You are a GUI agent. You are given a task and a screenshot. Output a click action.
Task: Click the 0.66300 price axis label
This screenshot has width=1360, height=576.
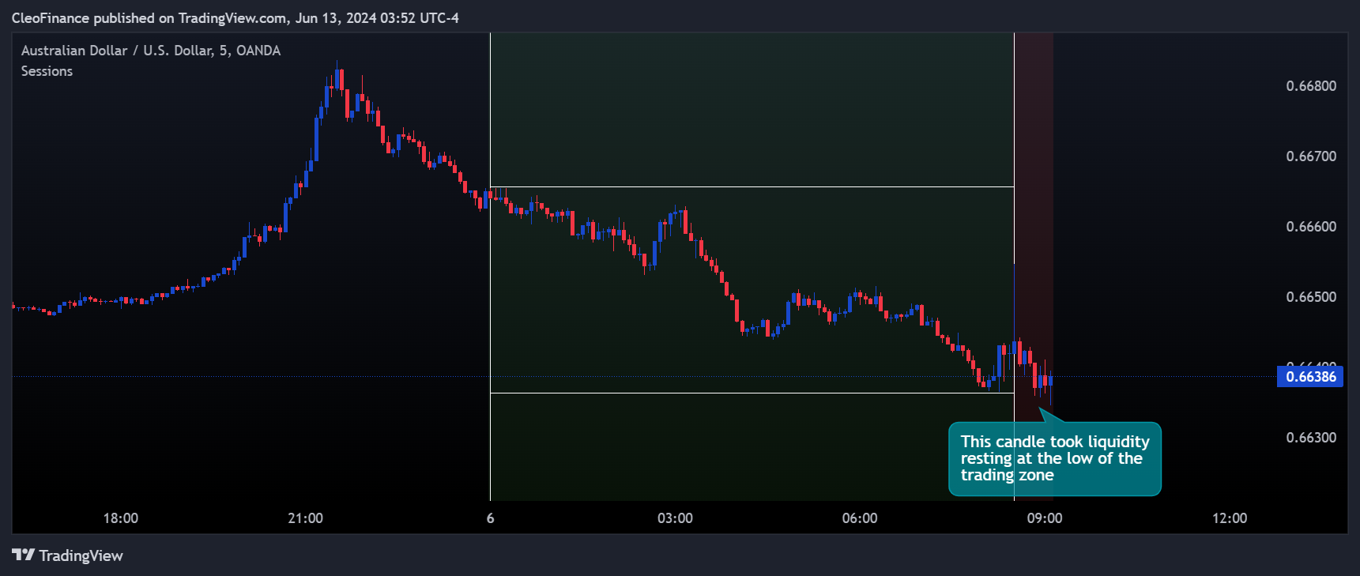point(1311,438)
